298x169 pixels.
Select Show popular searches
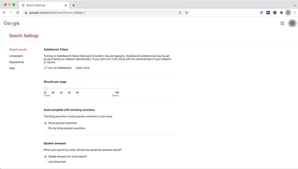[x=45, y=123]
